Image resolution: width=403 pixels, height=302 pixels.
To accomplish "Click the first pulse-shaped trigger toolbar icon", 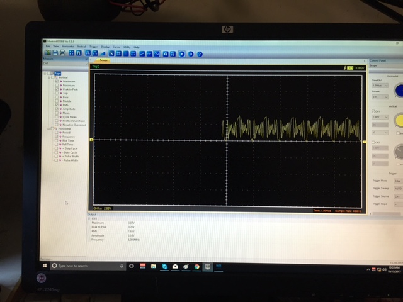I will click(88, 53).
